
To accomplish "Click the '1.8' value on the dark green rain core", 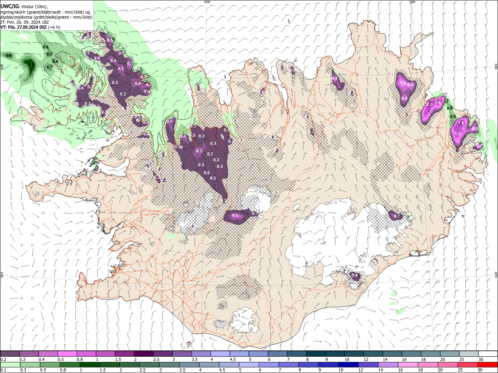I will point(32,64).
